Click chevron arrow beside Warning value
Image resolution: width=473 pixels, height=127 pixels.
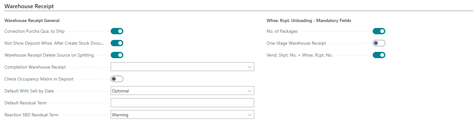point(249,115)
